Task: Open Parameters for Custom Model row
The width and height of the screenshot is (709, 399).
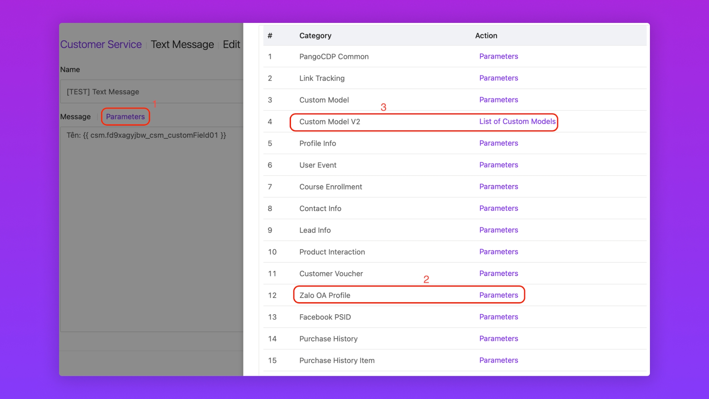Action: pyautogui.click(x=499, y=100)
